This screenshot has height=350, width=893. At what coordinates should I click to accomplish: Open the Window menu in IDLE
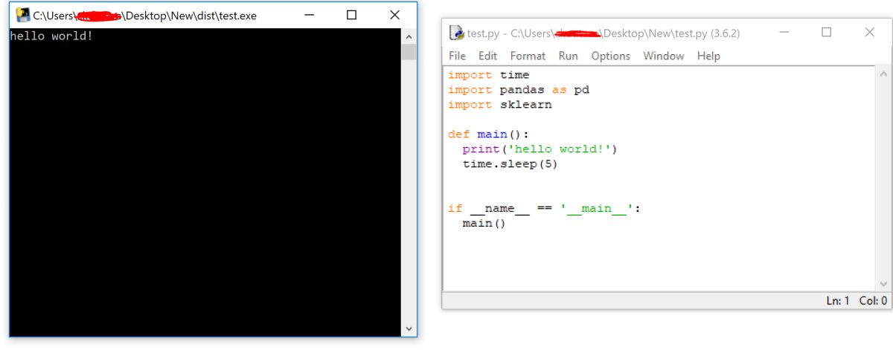663,56
